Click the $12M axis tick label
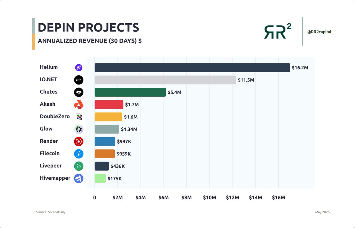Image resolution: width=355 pixels, height=228 pixels. pyautogui.click(x=233, y=197)
